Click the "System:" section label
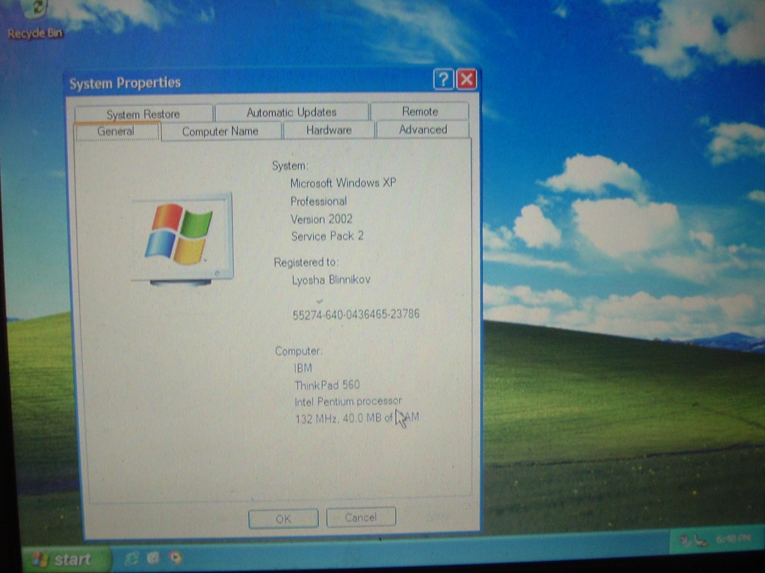 pyautogui.click(x=290, y=166)
